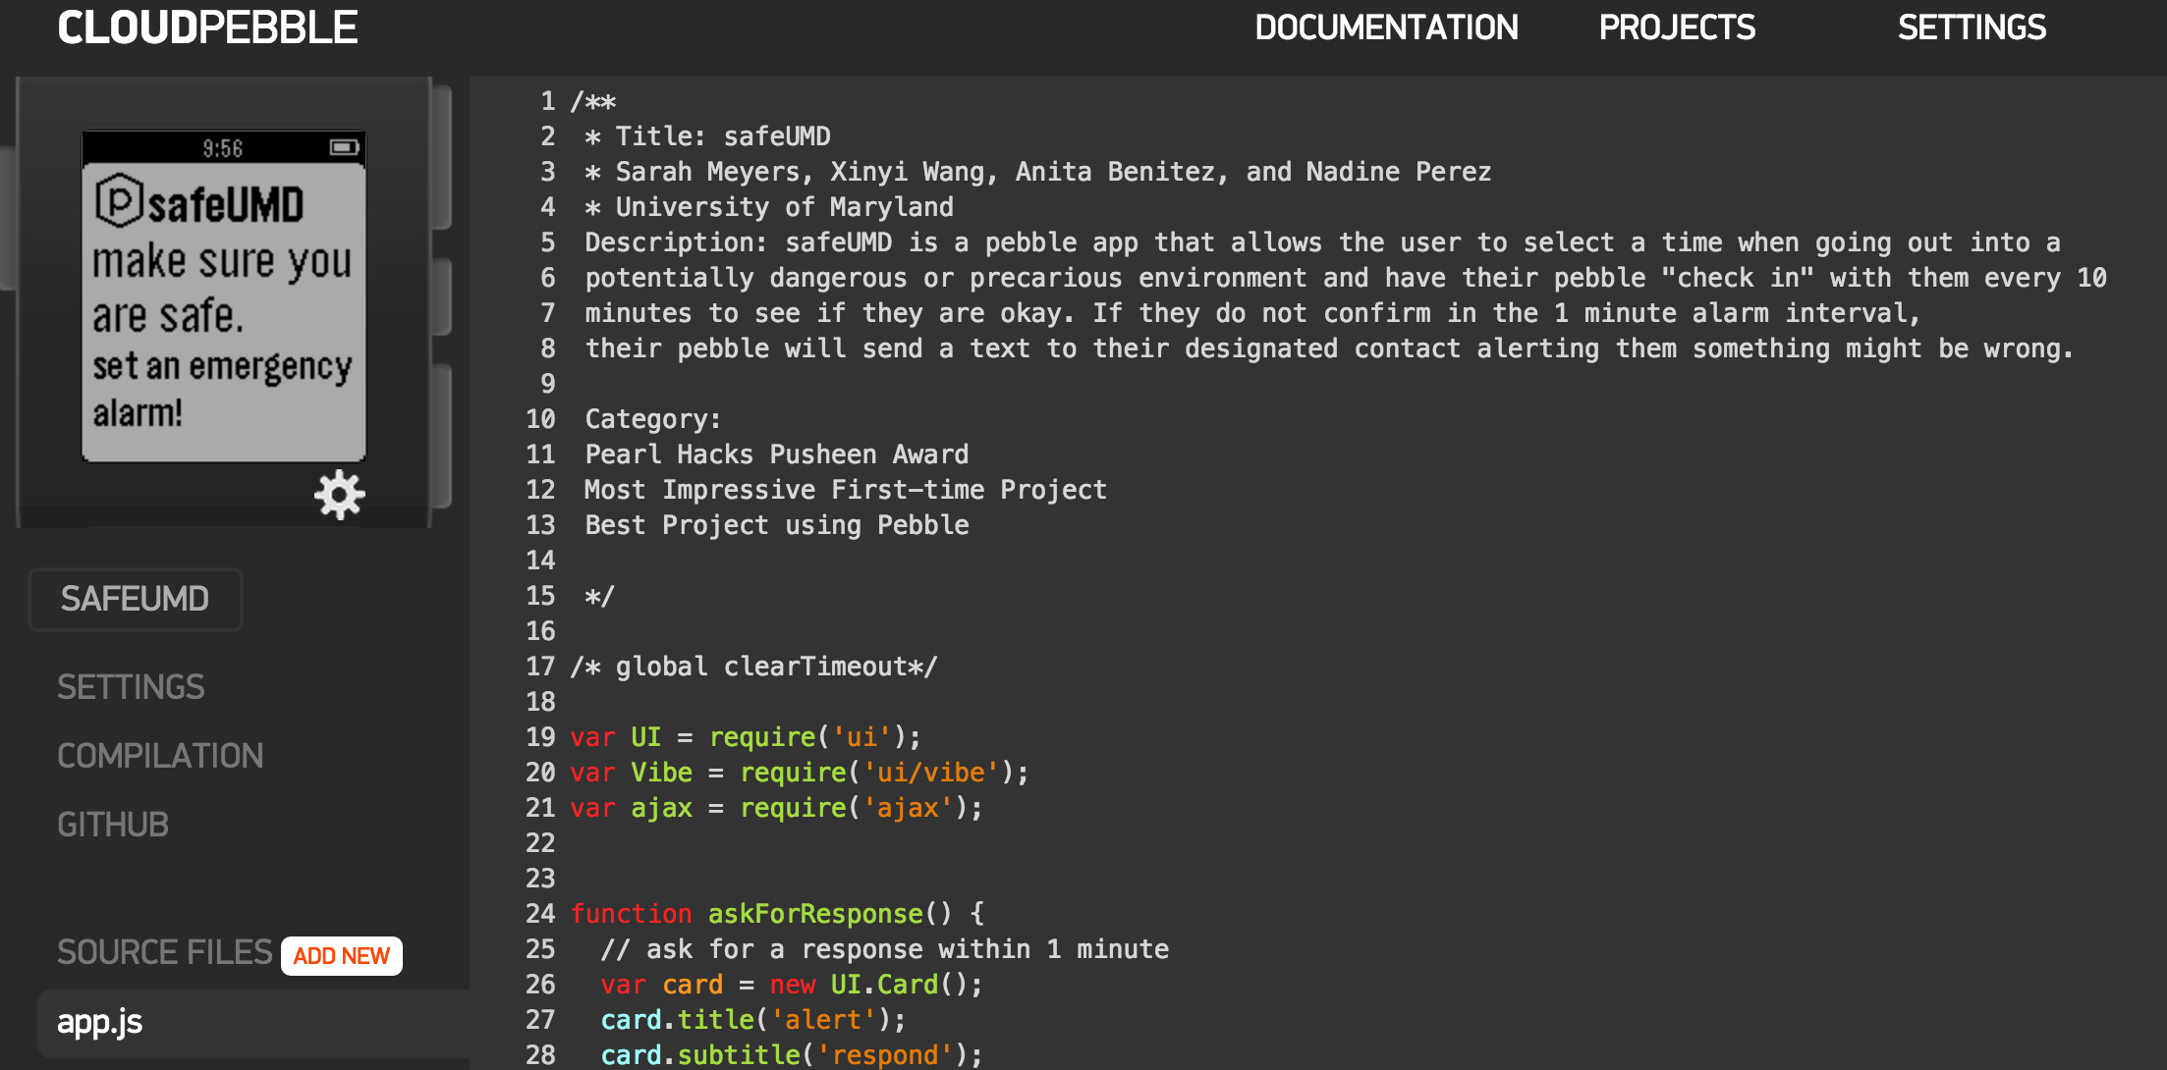Select the app.js source file
This screenshot has width=2167, height=1070.
(x=100, y=1022)
